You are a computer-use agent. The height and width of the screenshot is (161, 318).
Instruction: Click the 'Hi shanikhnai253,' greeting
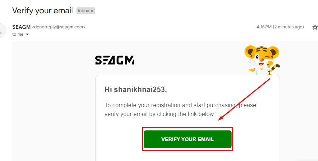click(x=136, y=89)
